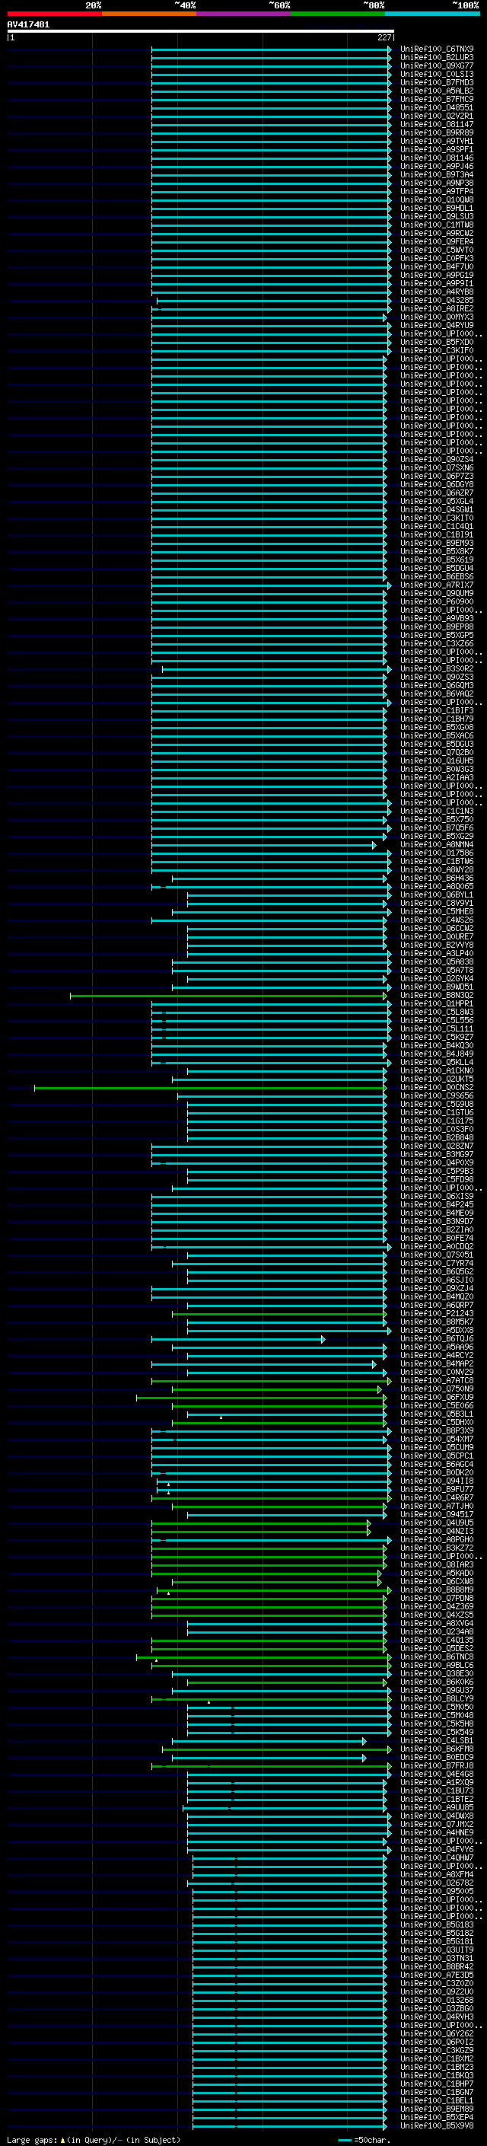Open hit UniRef100_Q0CNS2
This screenshot has width=487, height=2146.
(x=437, y=1087)
